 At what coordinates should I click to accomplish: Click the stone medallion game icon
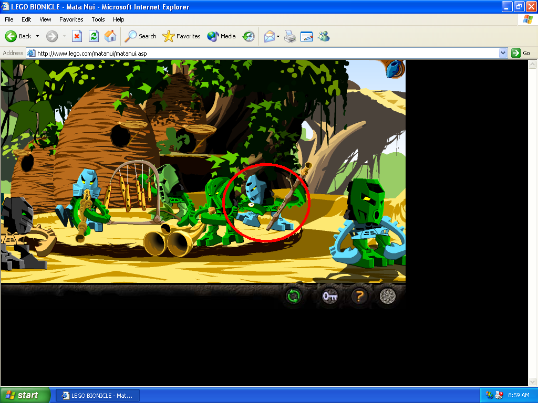coord(388,296)
